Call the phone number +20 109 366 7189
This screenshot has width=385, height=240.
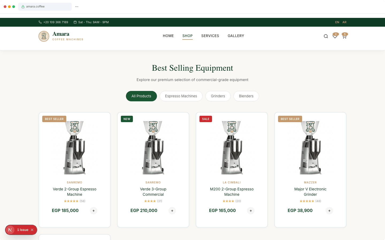pos(56,22)
